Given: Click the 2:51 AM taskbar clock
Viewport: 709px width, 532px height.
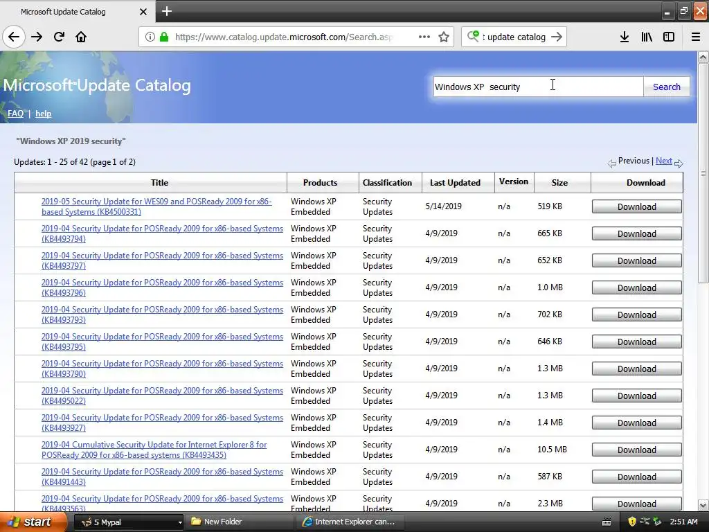Looking at the screenshot, I should click(683, 522).
